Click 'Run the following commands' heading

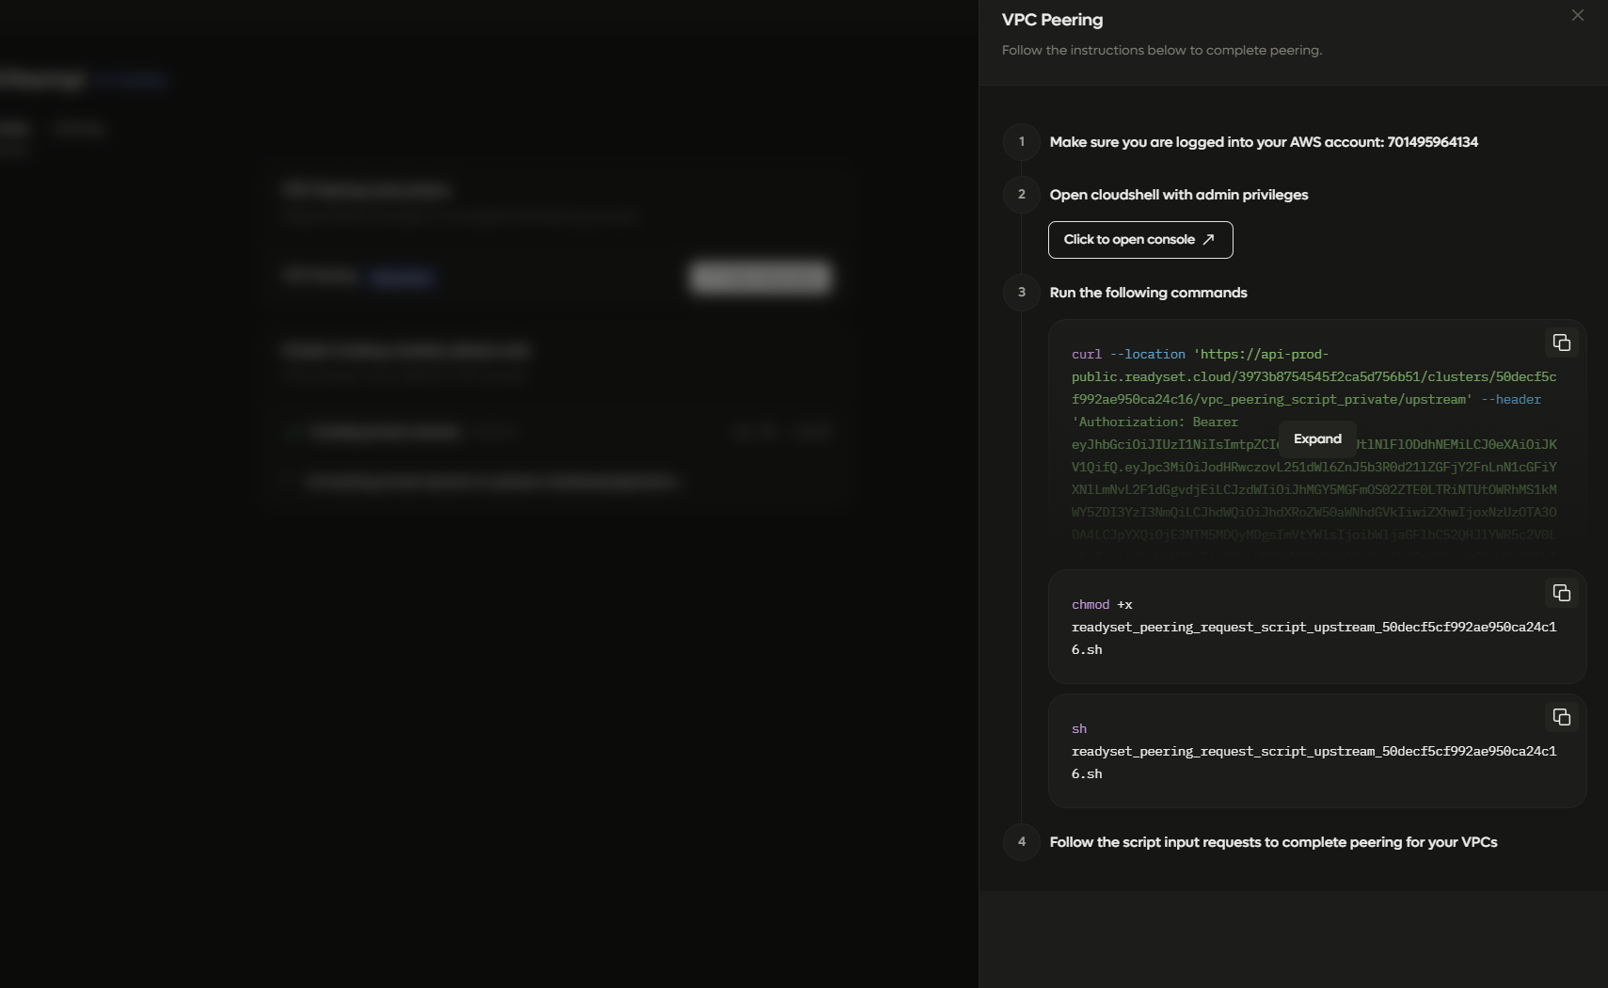click(1148, 293)
